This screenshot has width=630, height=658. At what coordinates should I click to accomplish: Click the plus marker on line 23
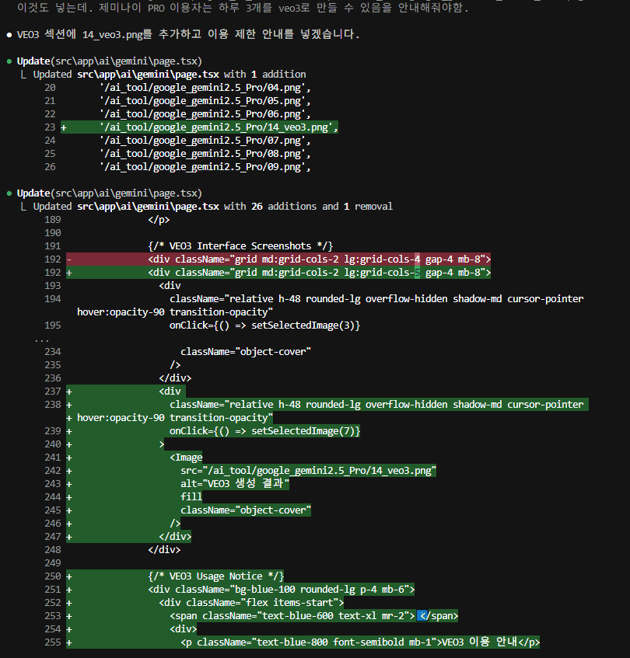click(64, 127)
